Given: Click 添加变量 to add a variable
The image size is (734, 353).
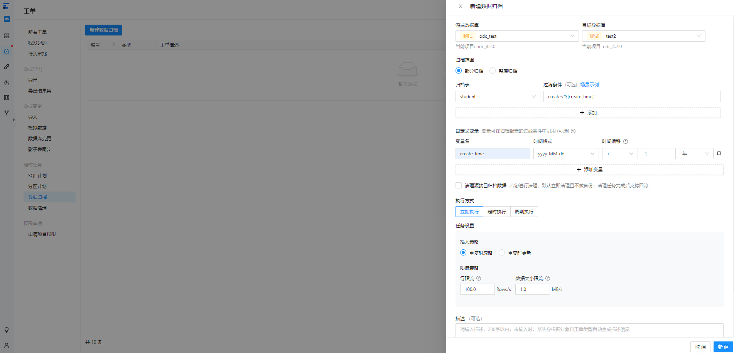Looking at the screenshot, I should click(589, 170).
